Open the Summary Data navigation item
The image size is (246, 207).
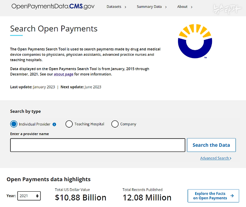tap(149, 7)
